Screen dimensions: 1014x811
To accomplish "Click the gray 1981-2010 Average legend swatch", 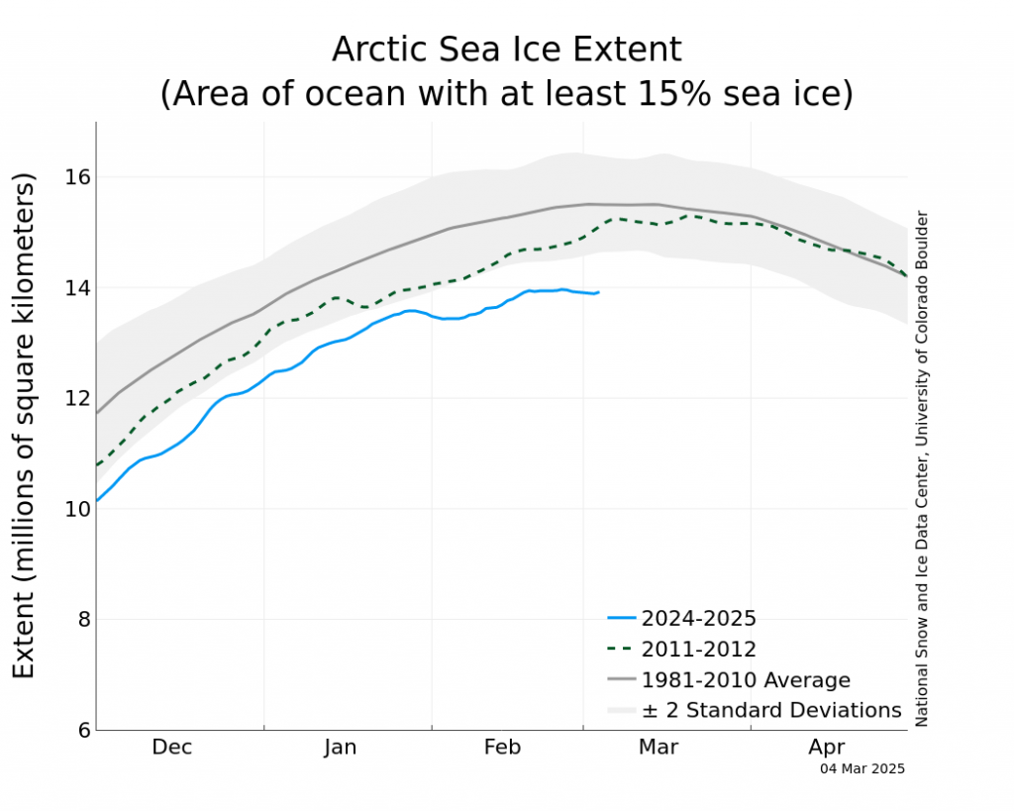I will point(622,679).
